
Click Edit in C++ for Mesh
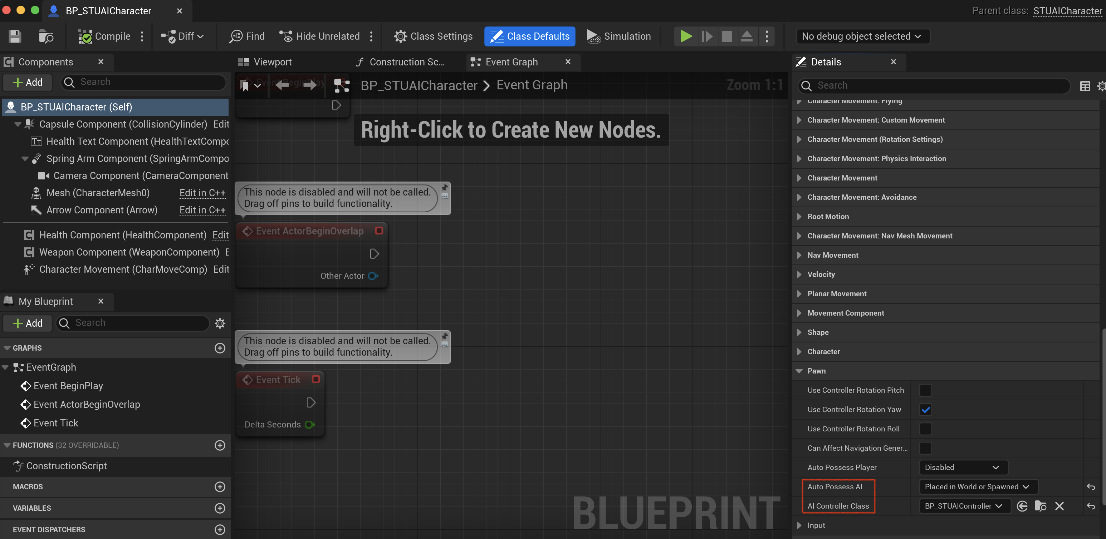coord(202,193)
